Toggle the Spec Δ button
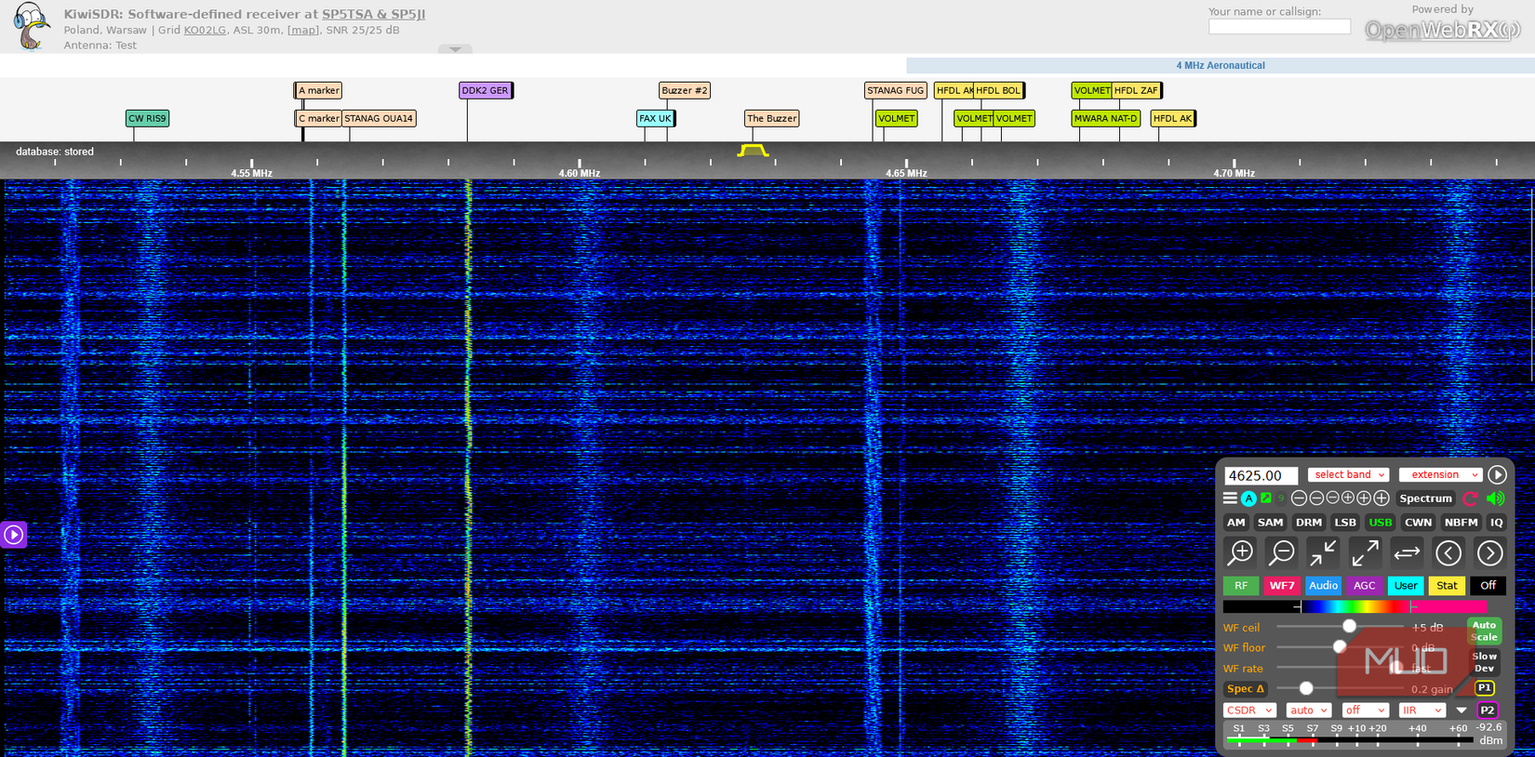Viewport: 1535px width, 757px height. point(1246,689)
